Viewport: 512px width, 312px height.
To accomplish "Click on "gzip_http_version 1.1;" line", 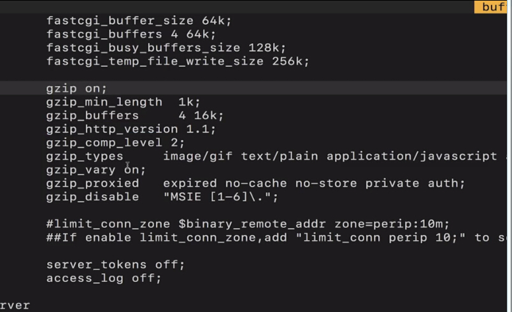I will point(131,129).
